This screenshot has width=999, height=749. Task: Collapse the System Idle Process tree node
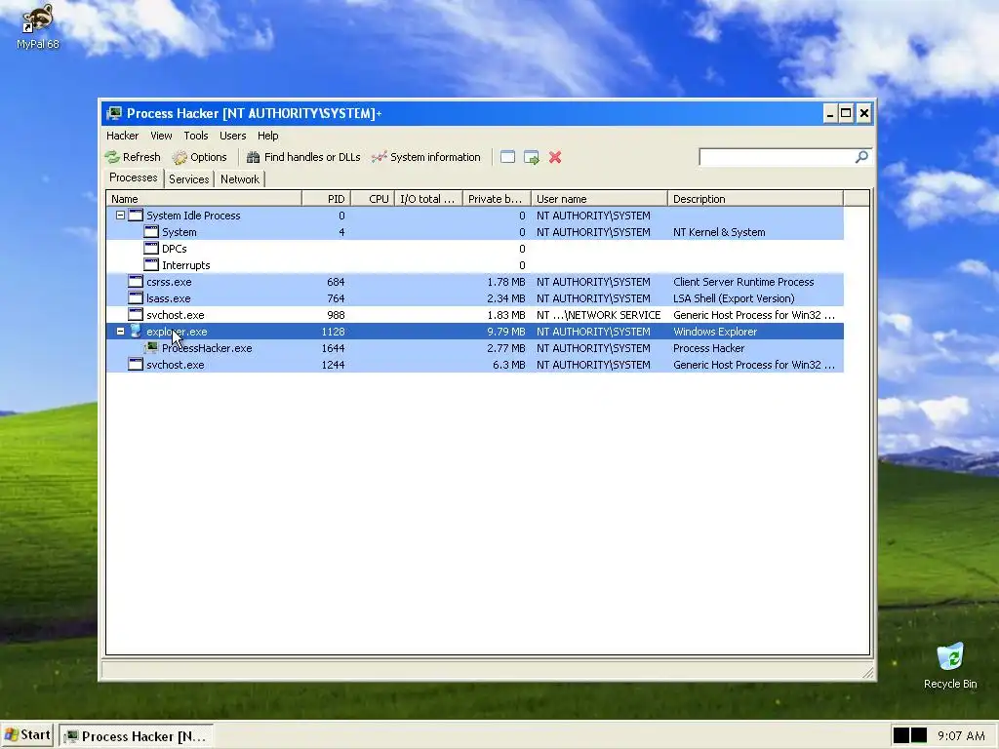[120, 216]
